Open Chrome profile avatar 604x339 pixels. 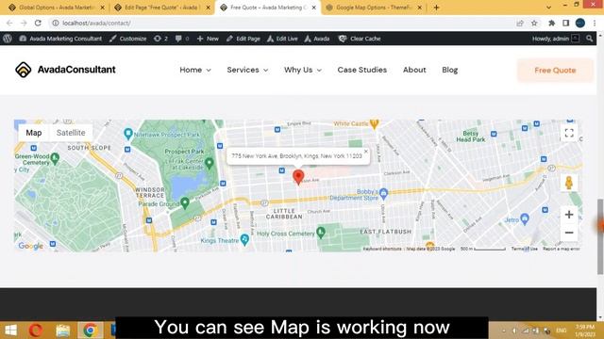coord(580,23)
